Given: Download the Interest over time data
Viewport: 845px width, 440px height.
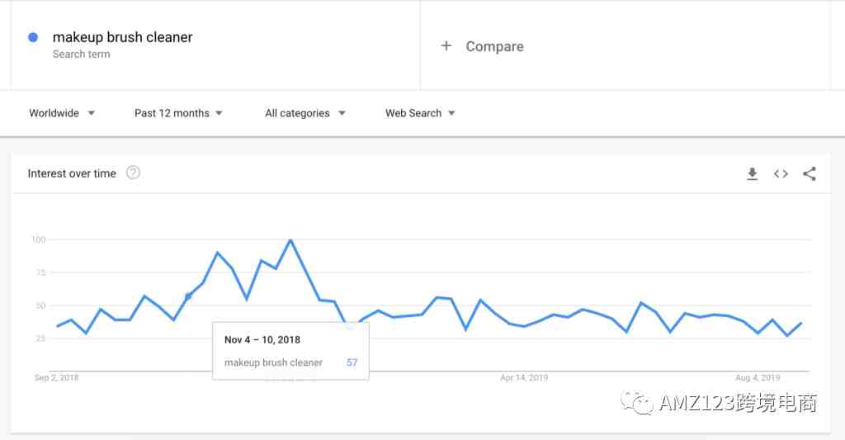Looking at the screenshot, I should [x=753, y=173].
